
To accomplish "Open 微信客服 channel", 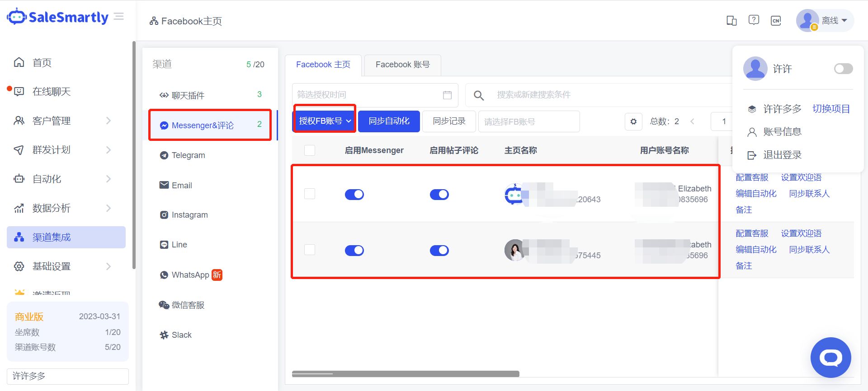I will (210, 305).
